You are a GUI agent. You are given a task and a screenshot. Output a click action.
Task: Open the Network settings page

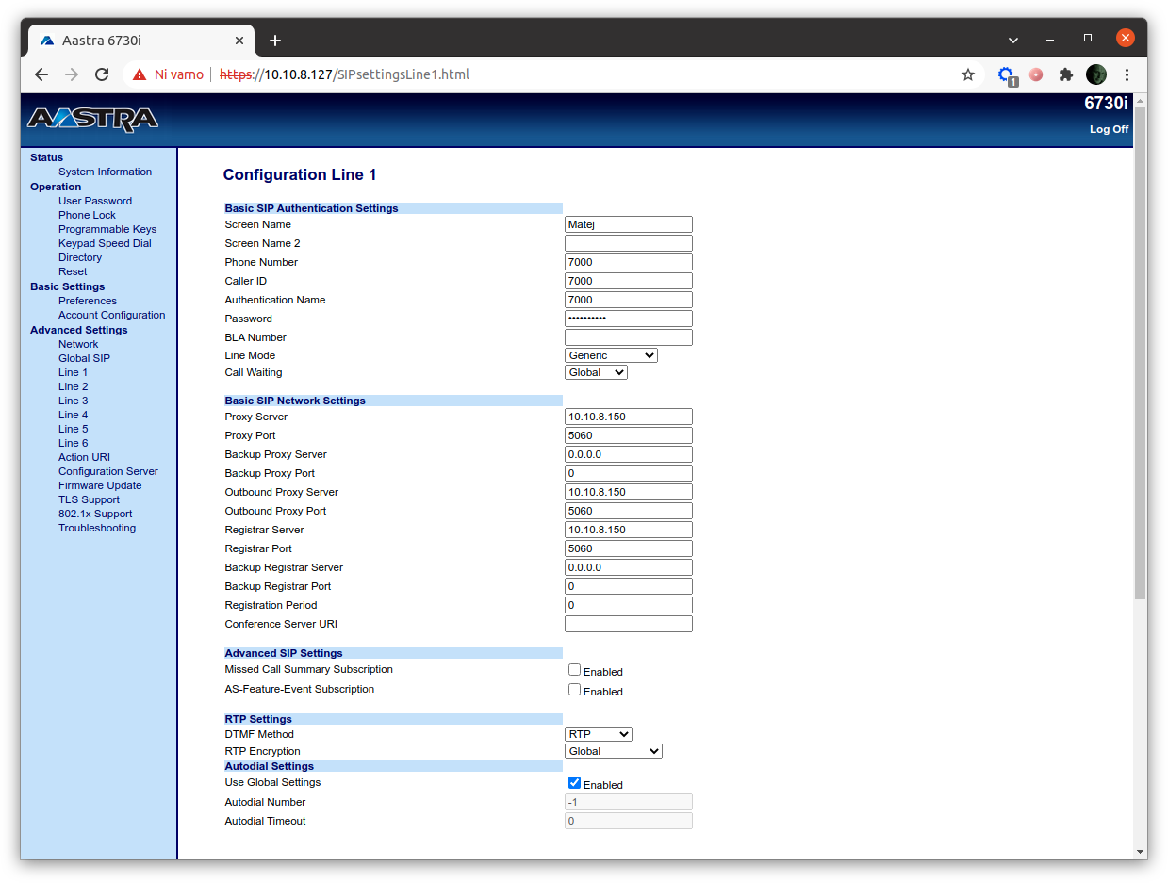point(78,343)
